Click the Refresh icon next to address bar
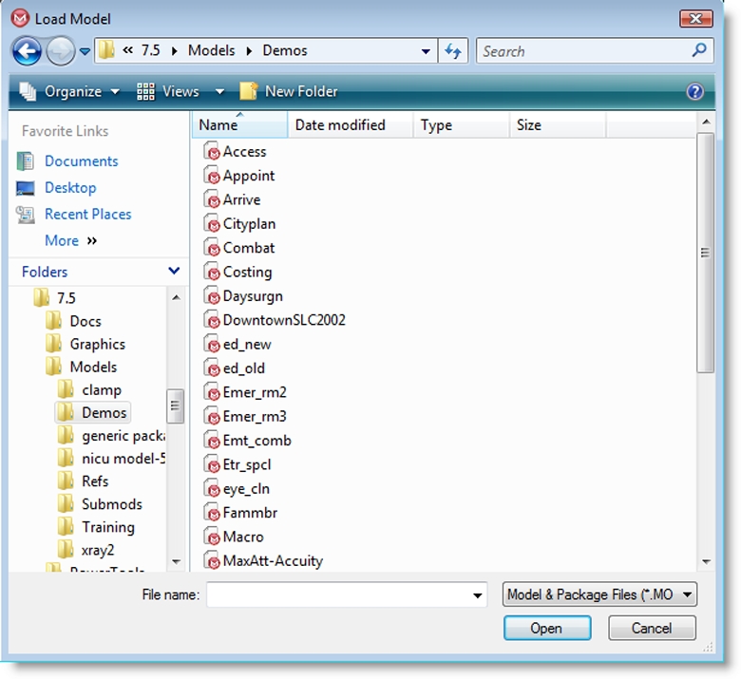Viewport: 741px width, 679px height. [452, 51]
